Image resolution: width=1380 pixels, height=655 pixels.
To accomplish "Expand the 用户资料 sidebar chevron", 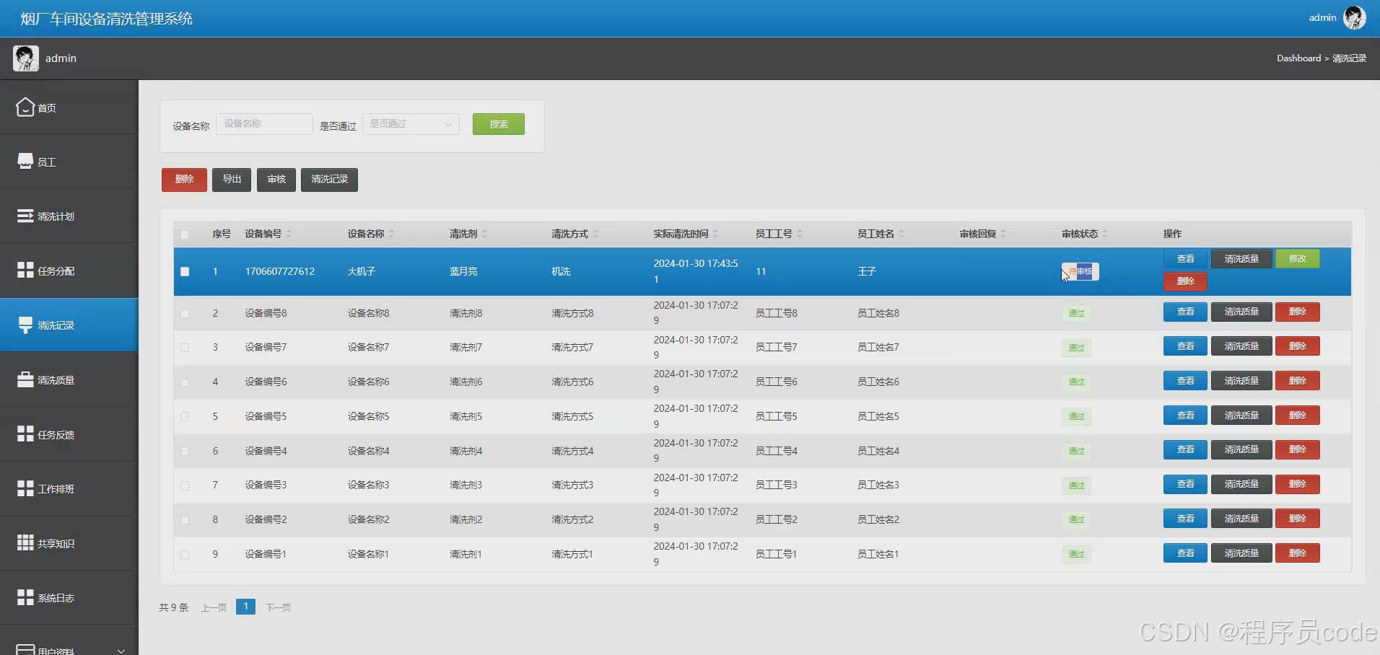I will [x=121, y=651].
